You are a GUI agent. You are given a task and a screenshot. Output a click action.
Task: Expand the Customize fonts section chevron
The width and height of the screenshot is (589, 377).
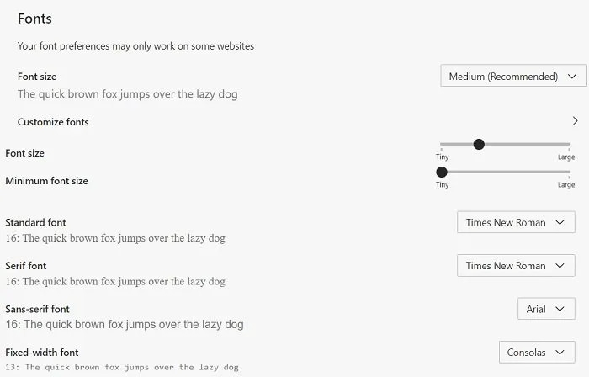575,122
